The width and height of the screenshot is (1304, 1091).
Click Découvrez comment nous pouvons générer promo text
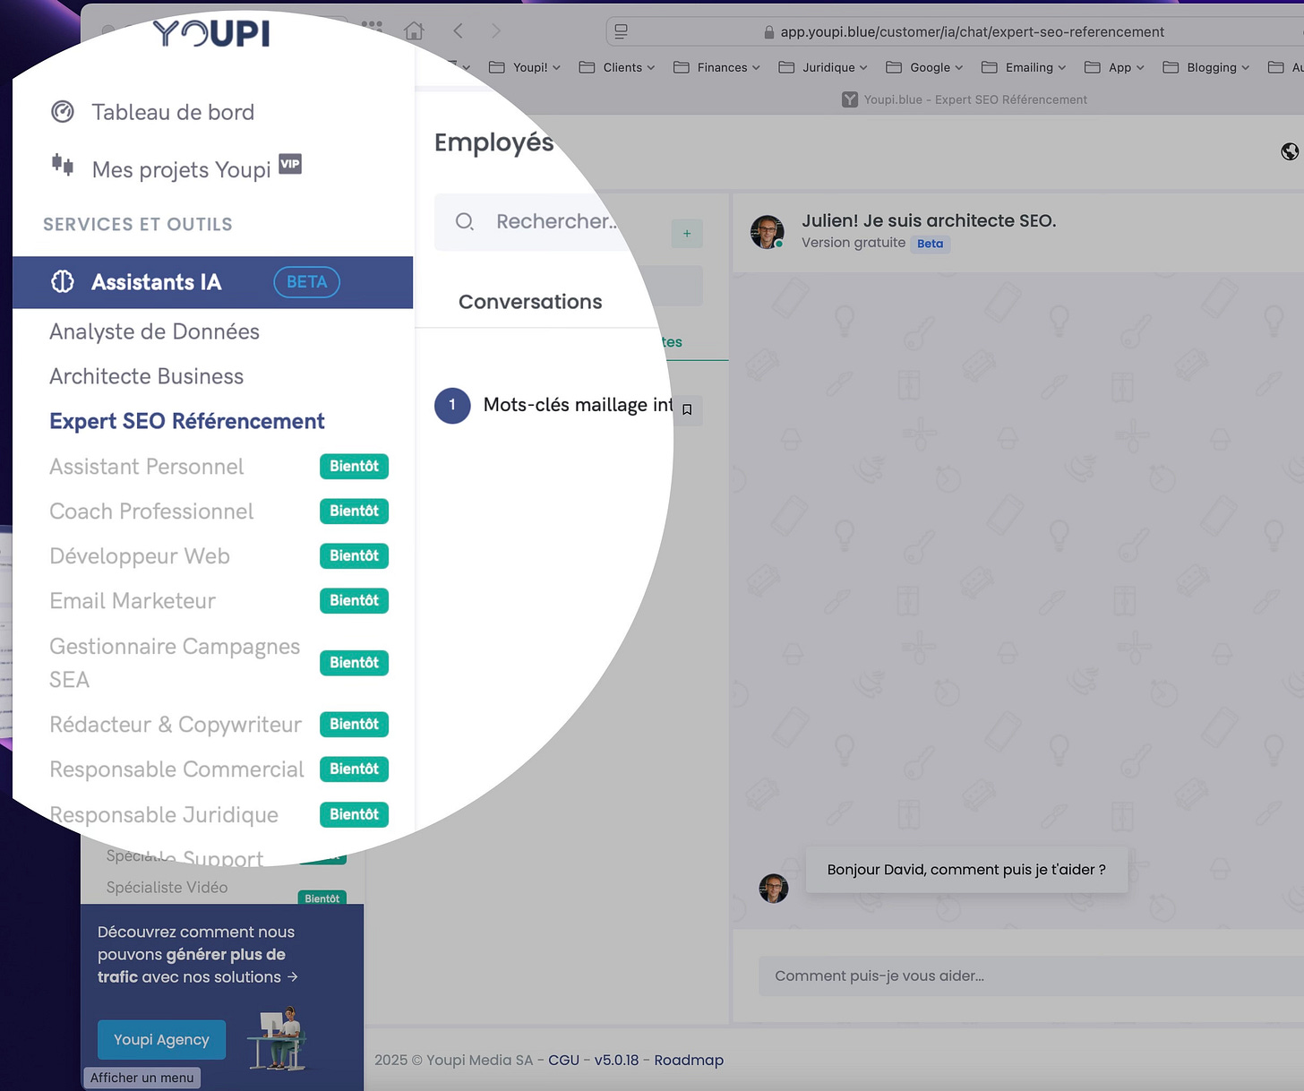197,955
